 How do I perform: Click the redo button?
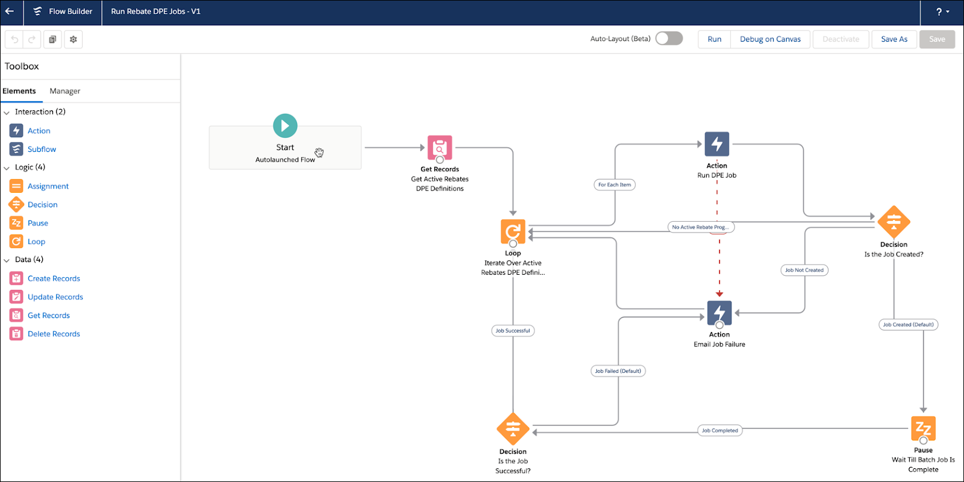(x=32, y=39)
